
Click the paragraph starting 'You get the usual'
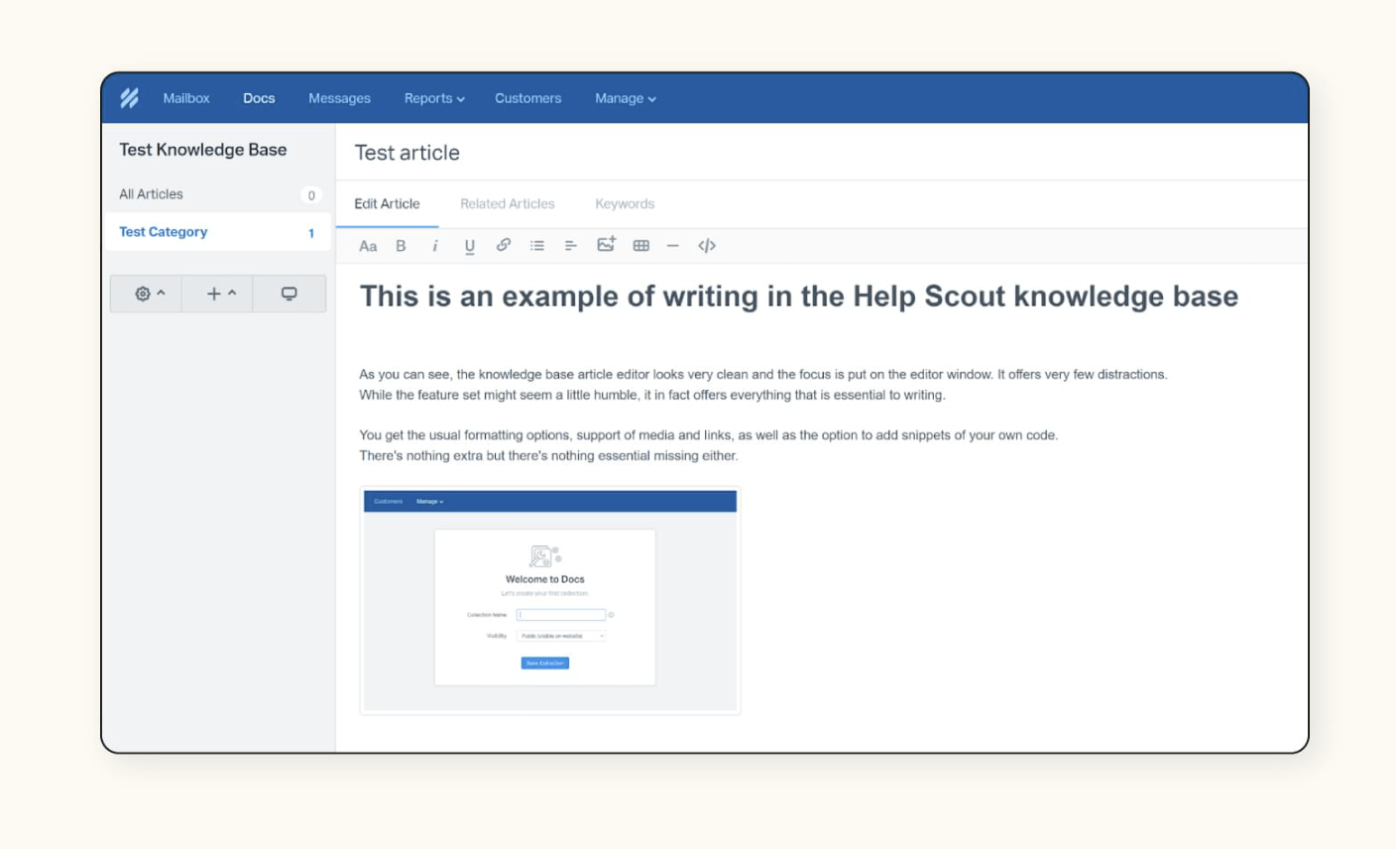point(708,445)
